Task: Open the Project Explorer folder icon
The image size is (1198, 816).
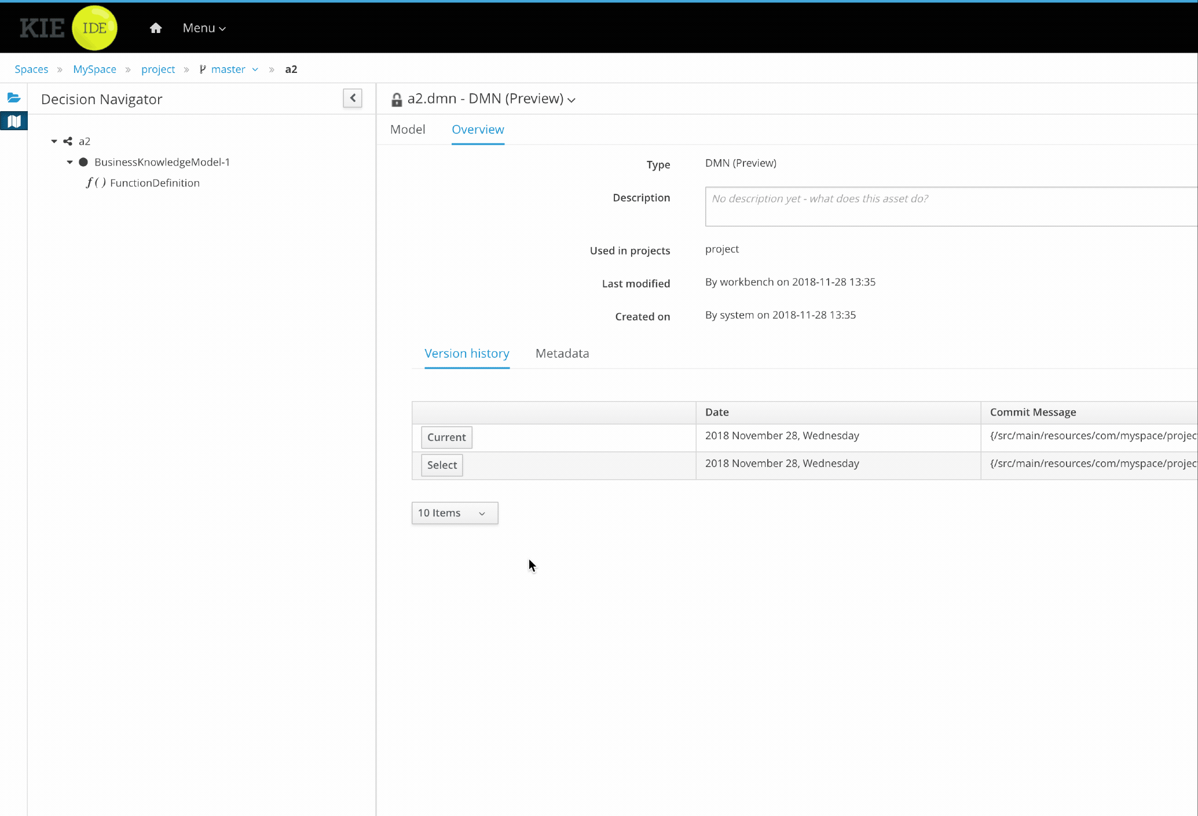Action: [x=14, y=98]
